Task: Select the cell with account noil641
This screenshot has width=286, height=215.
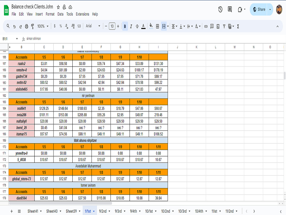Action: [x=21, y=108]
